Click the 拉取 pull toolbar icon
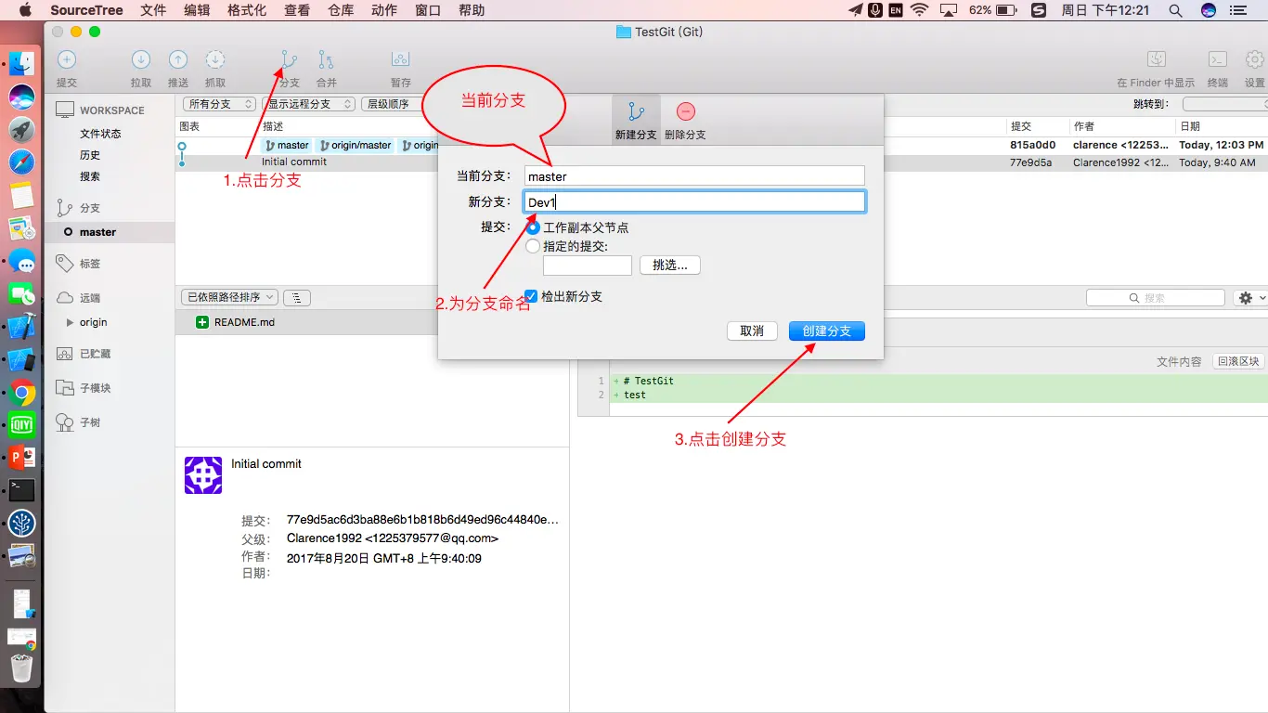The height and width of the screenshot is (713, 1268). tap(141, 60)
